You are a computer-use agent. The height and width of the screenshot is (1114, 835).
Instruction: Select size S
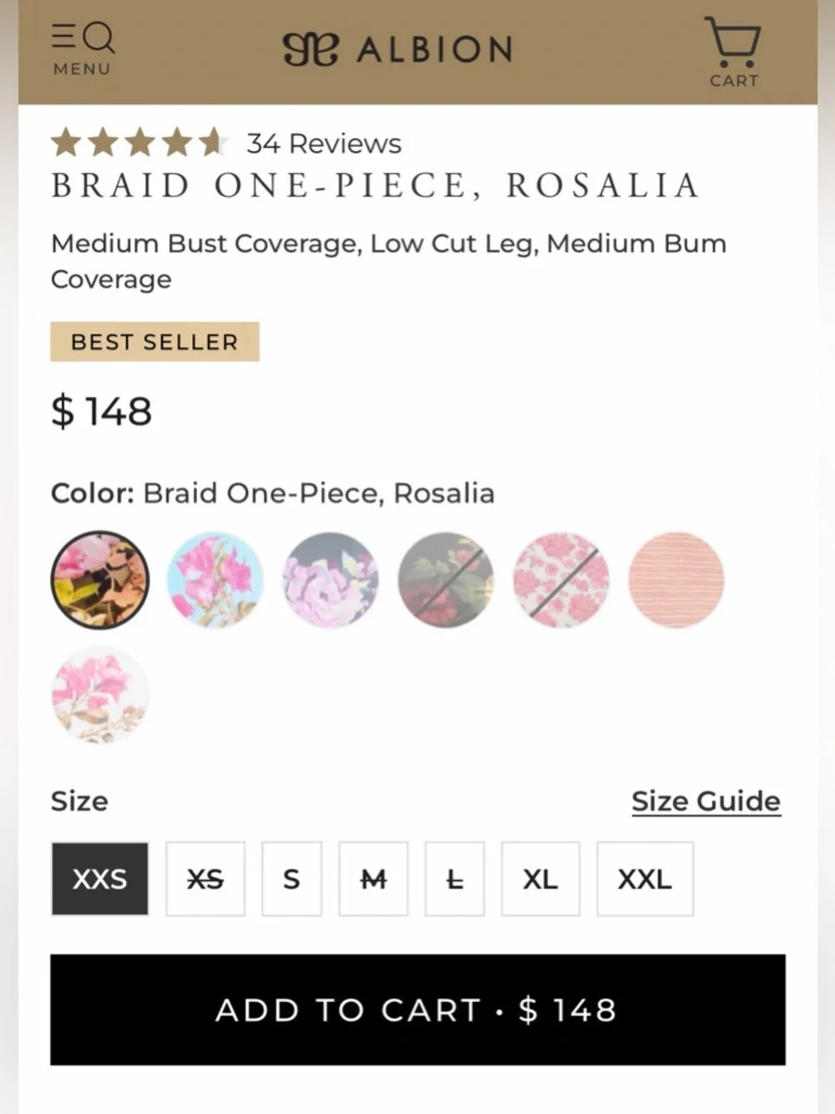tap(291, 879)
